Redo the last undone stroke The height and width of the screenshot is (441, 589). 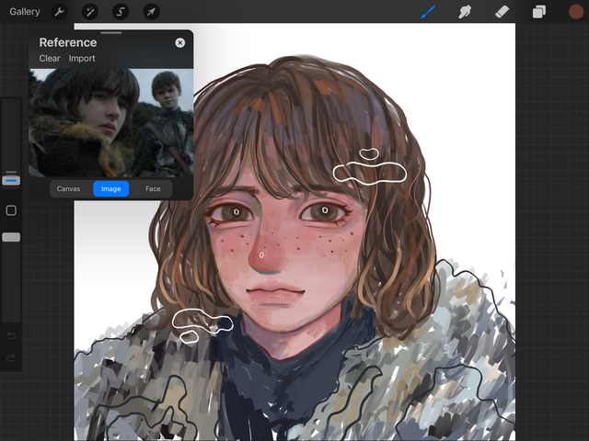(x=11, y=357)
